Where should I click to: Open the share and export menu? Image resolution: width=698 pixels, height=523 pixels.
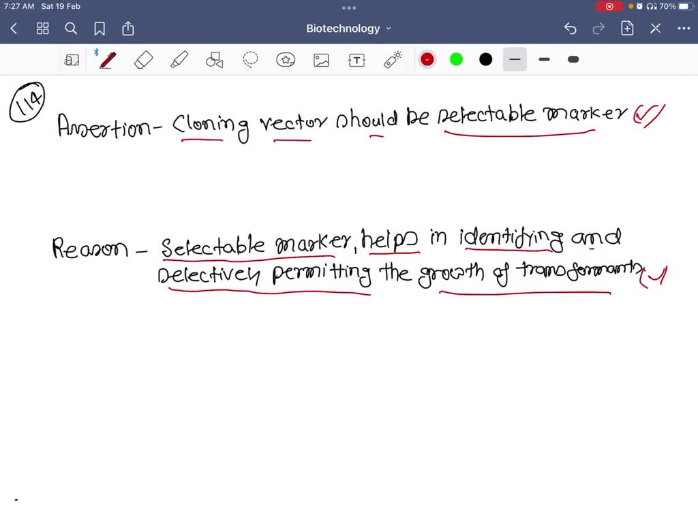pos(128,29)
